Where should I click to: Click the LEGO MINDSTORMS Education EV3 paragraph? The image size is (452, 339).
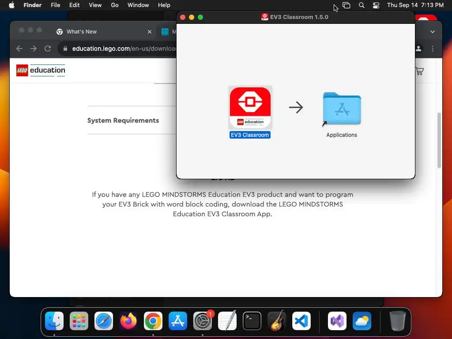pos(222,204)
